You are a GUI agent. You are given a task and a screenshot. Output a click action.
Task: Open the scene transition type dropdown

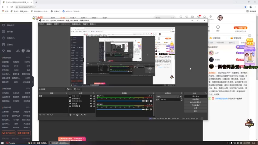(167, 96)
